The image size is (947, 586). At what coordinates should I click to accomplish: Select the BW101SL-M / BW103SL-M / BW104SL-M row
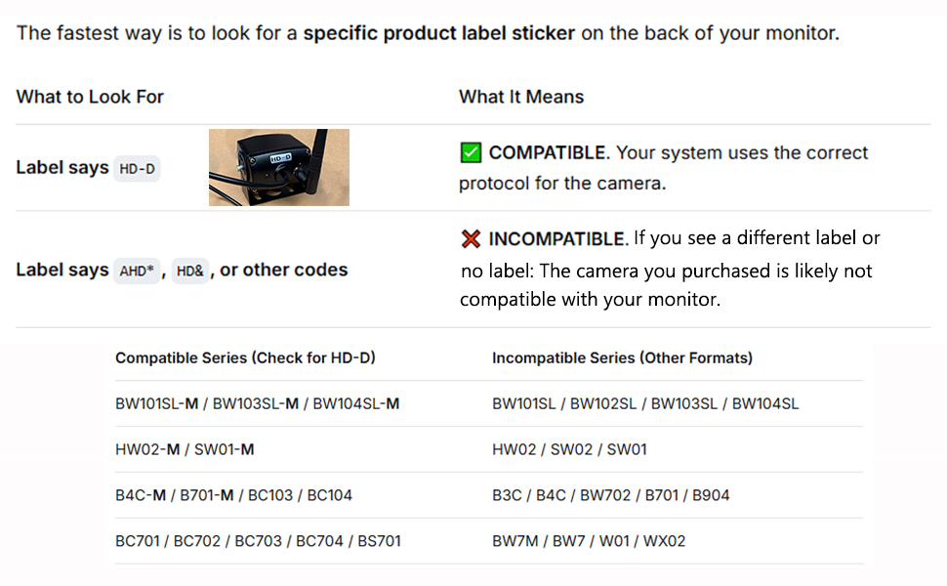click(257, 403)
